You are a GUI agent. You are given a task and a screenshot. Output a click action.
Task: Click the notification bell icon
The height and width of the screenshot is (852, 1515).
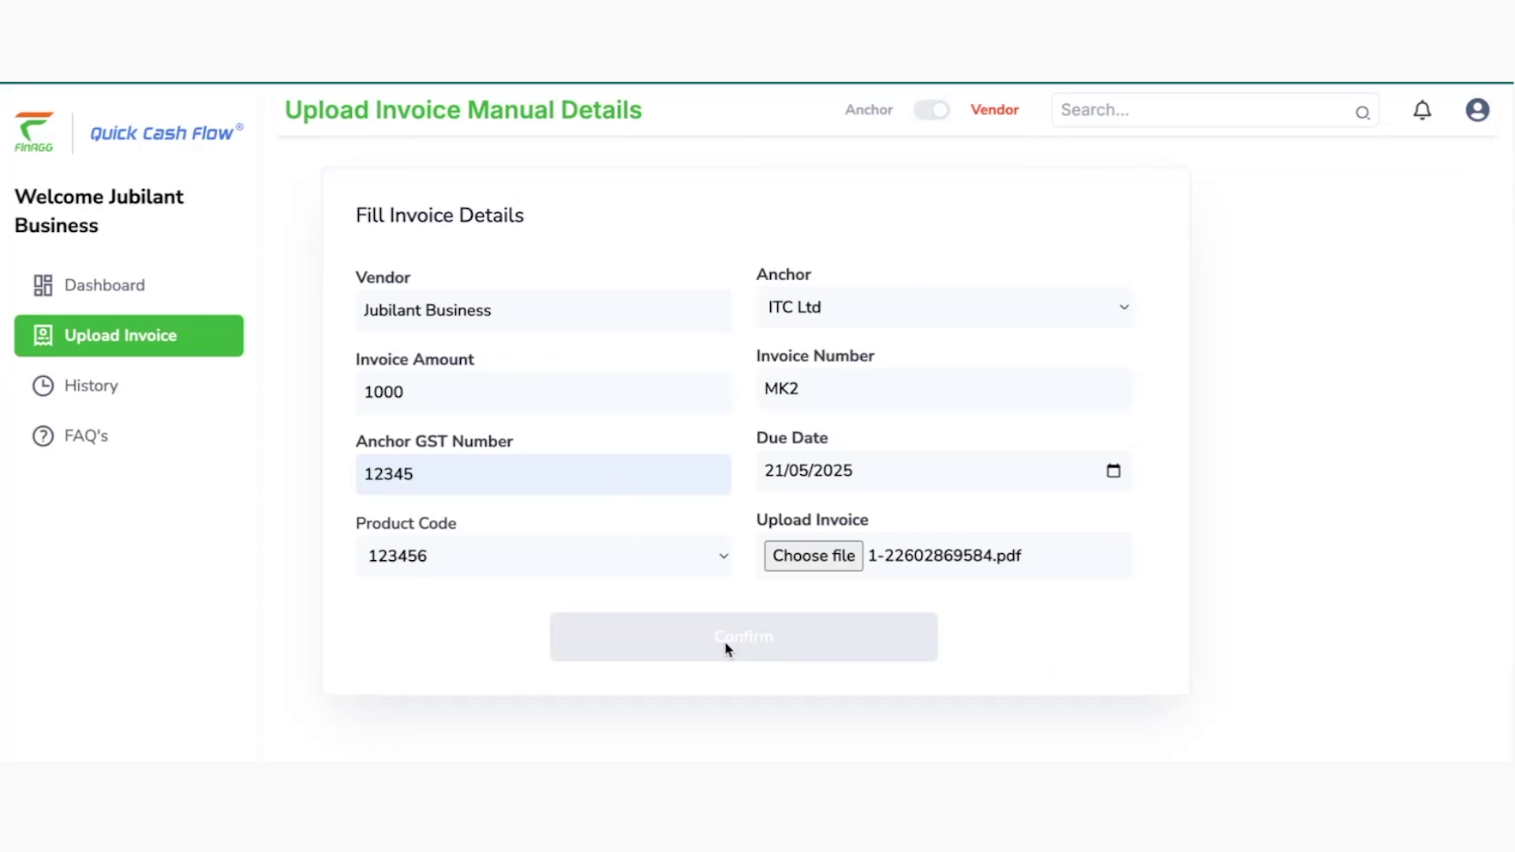(1422, 110)
